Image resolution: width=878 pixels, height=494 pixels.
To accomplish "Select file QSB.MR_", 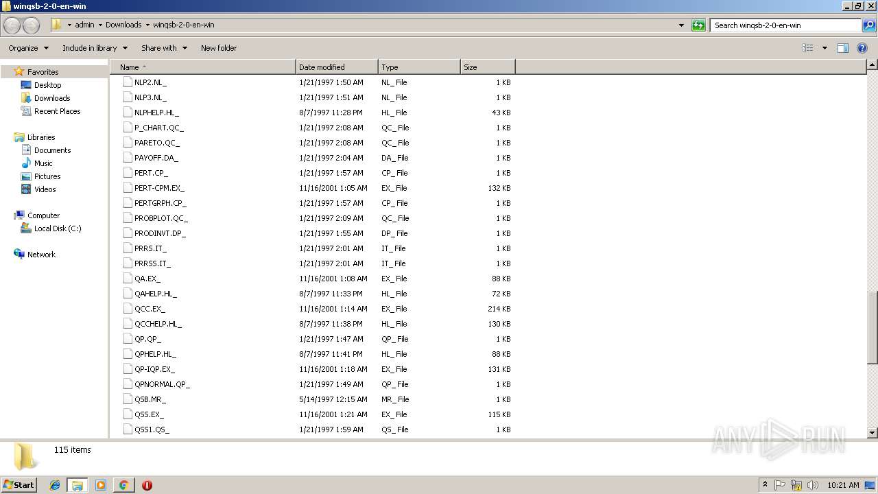I will [150, 399].
